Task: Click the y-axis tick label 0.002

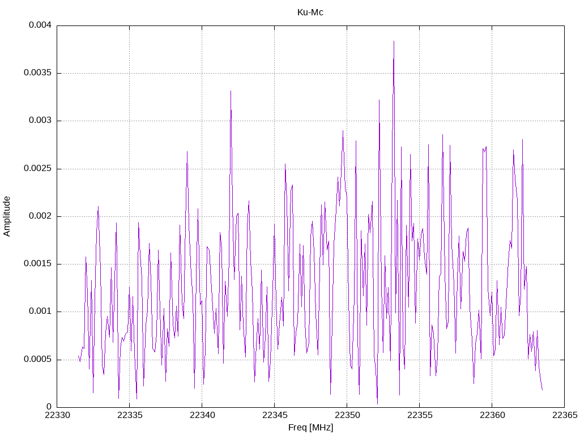Action: (x=40, y=216)
